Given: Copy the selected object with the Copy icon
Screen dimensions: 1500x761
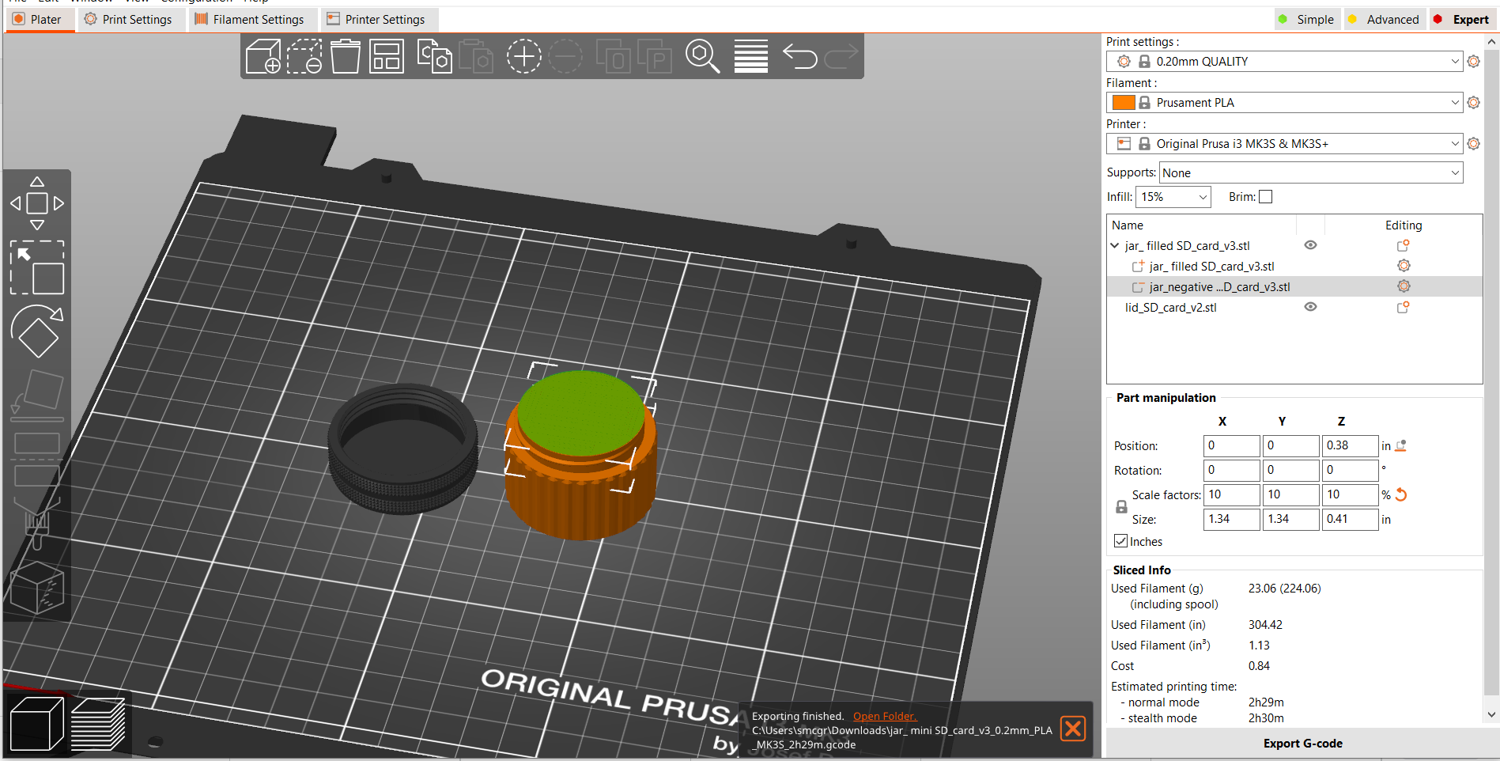Looking at the screenshot, I should coord(433,55).
